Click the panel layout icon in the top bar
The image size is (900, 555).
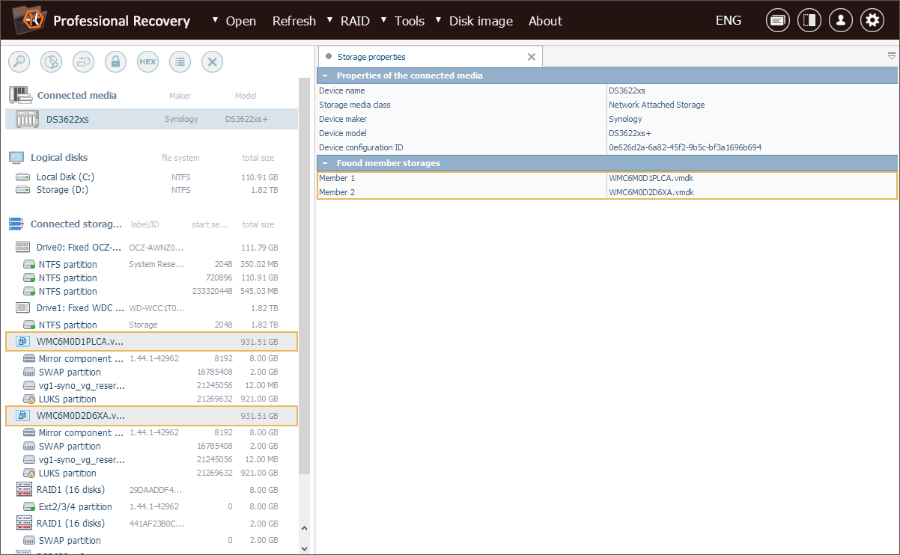point(809,20)
